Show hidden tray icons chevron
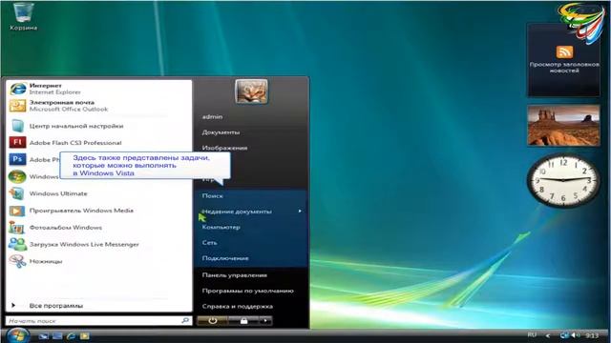The width and height of the screenshot is (611, 343). [548, 335]
